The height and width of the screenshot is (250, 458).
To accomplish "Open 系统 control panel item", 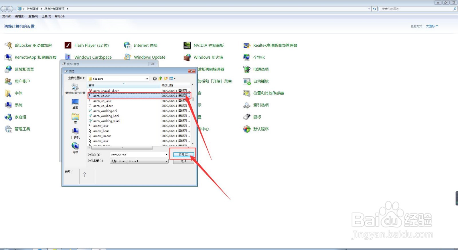I will [x=13, y=105].
